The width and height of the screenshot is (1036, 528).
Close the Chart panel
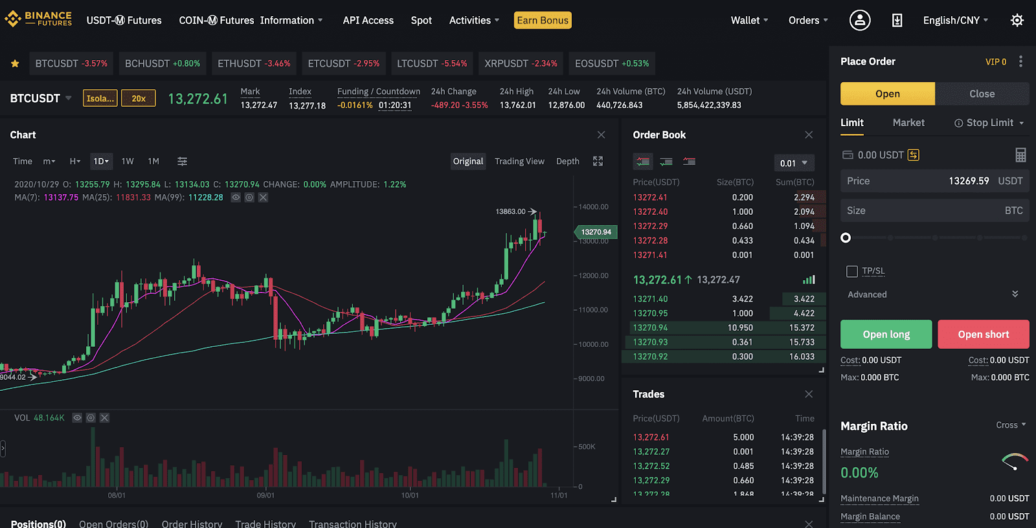pos(602,135)
